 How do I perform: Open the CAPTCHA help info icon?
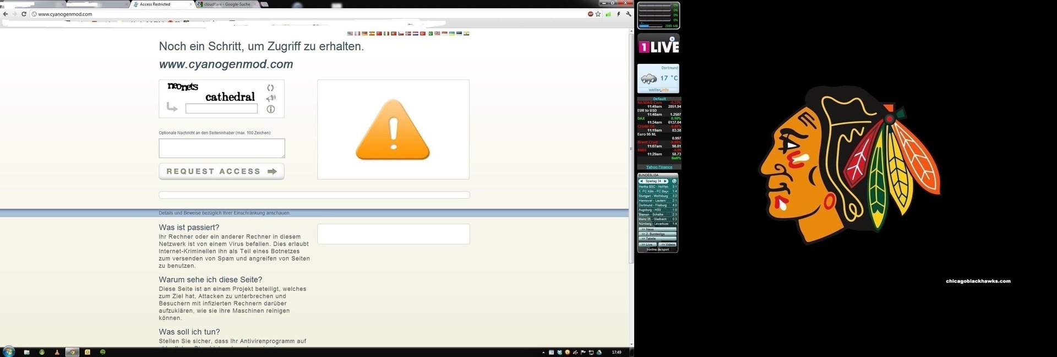click(270, 109)
